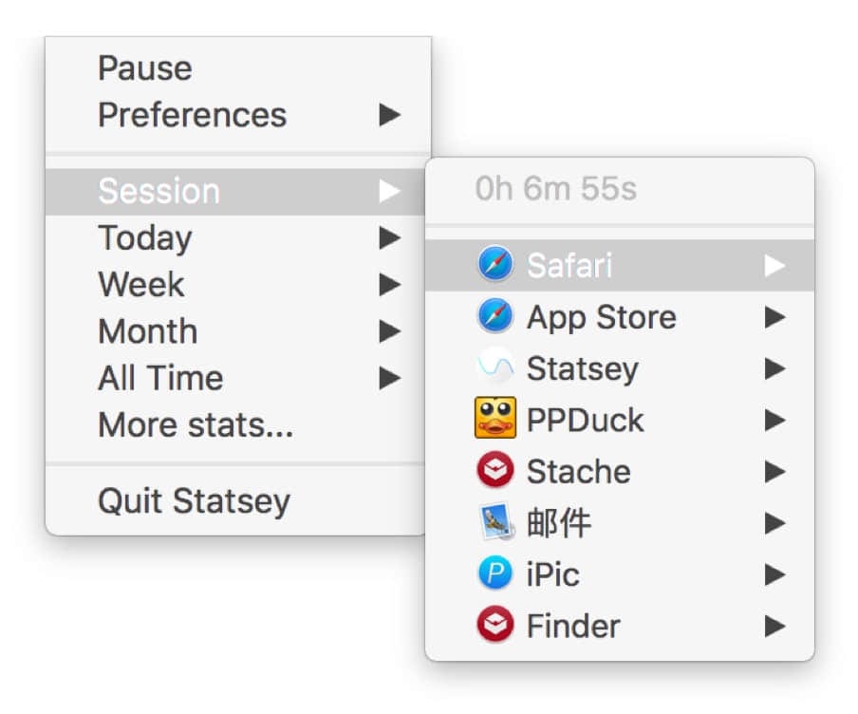Viewport: 858px width, 714px height.
Task: Click the red icon beside Finder
Action: 495,624
